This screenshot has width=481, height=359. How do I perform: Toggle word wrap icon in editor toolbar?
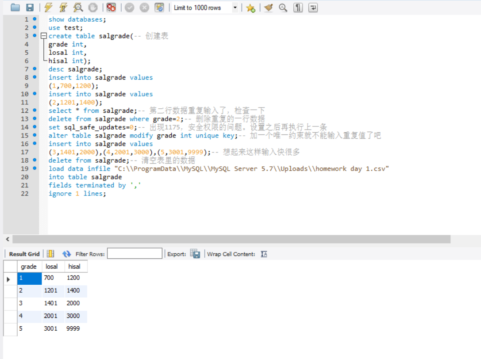click(313, 8)
